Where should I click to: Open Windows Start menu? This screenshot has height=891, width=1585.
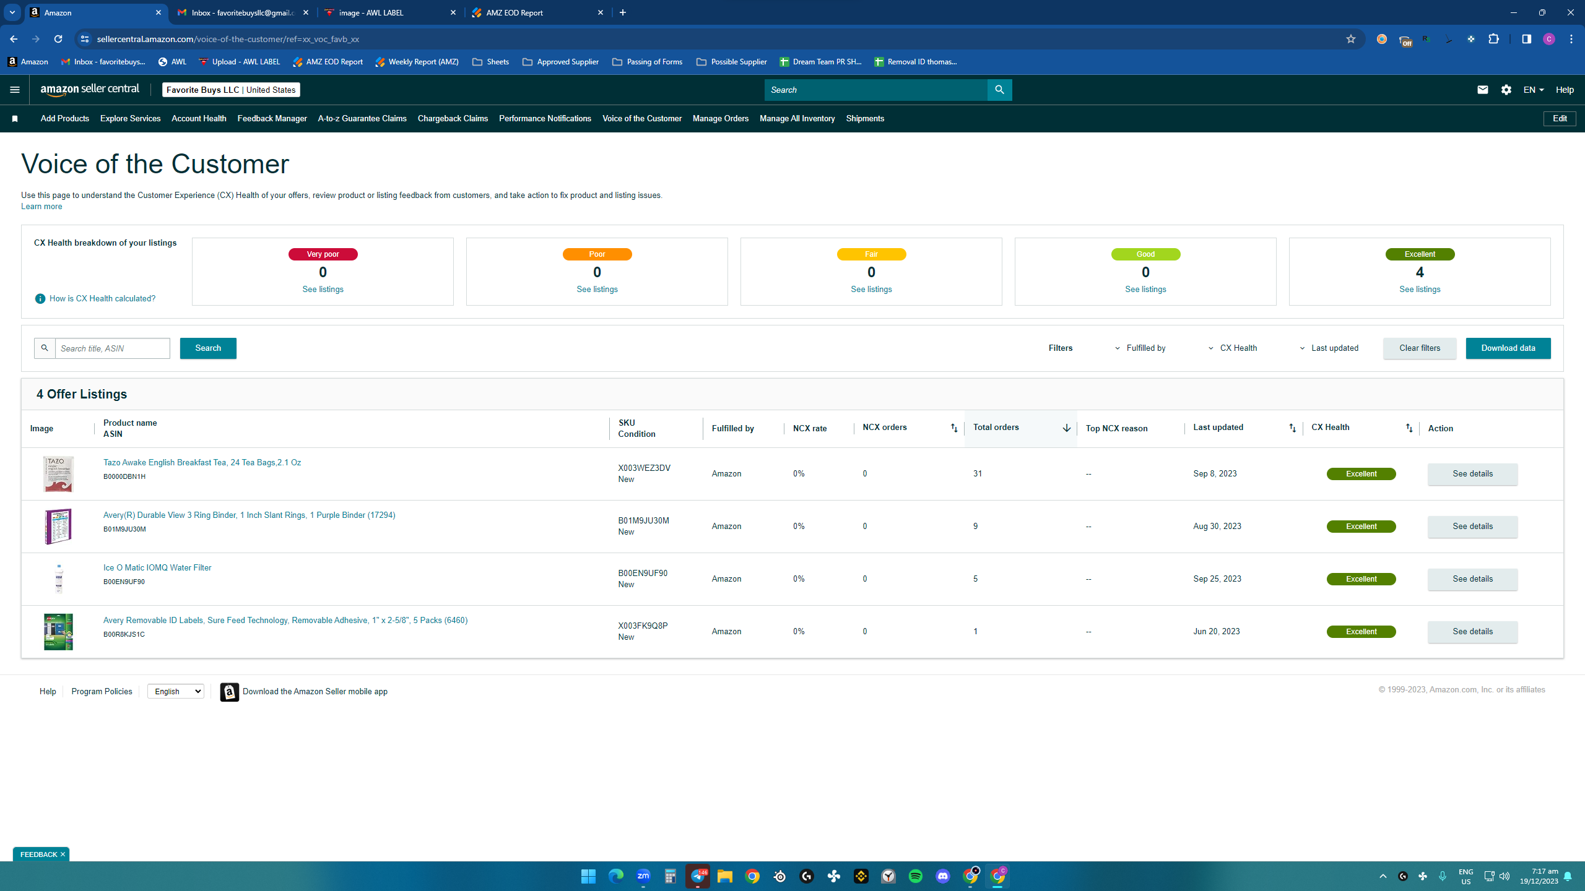point(588,876)
